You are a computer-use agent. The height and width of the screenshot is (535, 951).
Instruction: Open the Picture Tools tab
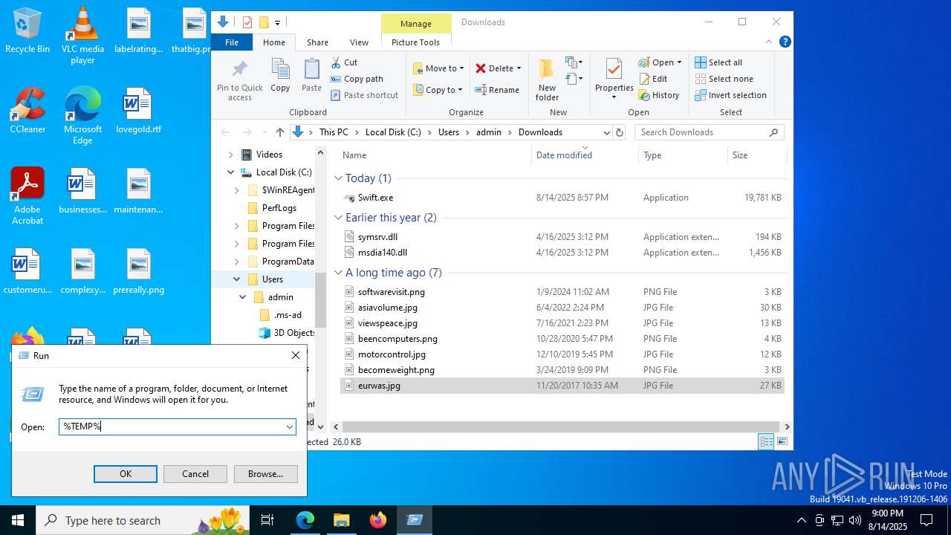415,42
